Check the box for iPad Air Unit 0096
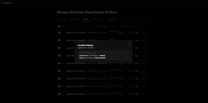Viewport: 208px width, 103px height. point(60,79)
